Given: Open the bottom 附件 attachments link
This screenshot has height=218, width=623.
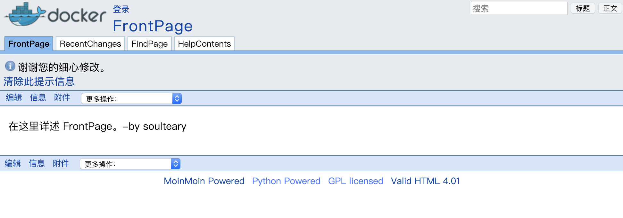Looking at the screenshot, I should (x=61, y=163).
